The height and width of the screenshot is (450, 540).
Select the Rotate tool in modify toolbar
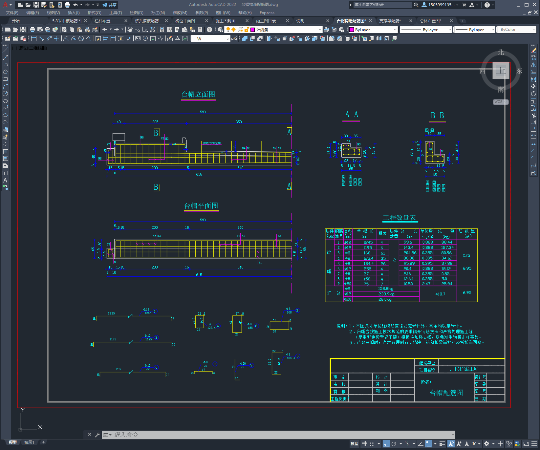pyautogui.click(x=533, y=94)
